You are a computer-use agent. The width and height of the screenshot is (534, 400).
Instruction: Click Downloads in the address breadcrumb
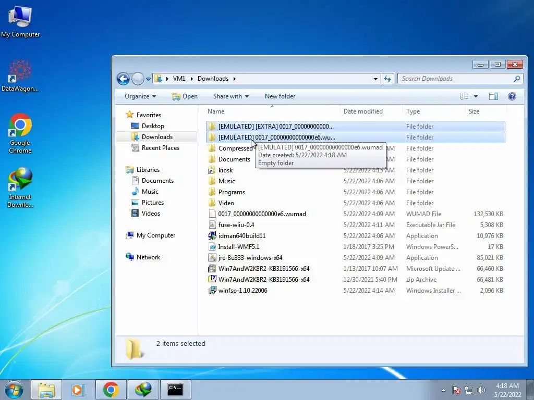[x=213, y=79]
